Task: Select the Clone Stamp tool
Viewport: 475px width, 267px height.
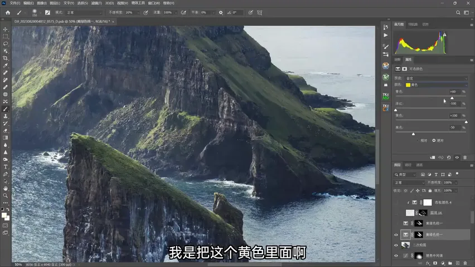Action: tap(6, 116)
